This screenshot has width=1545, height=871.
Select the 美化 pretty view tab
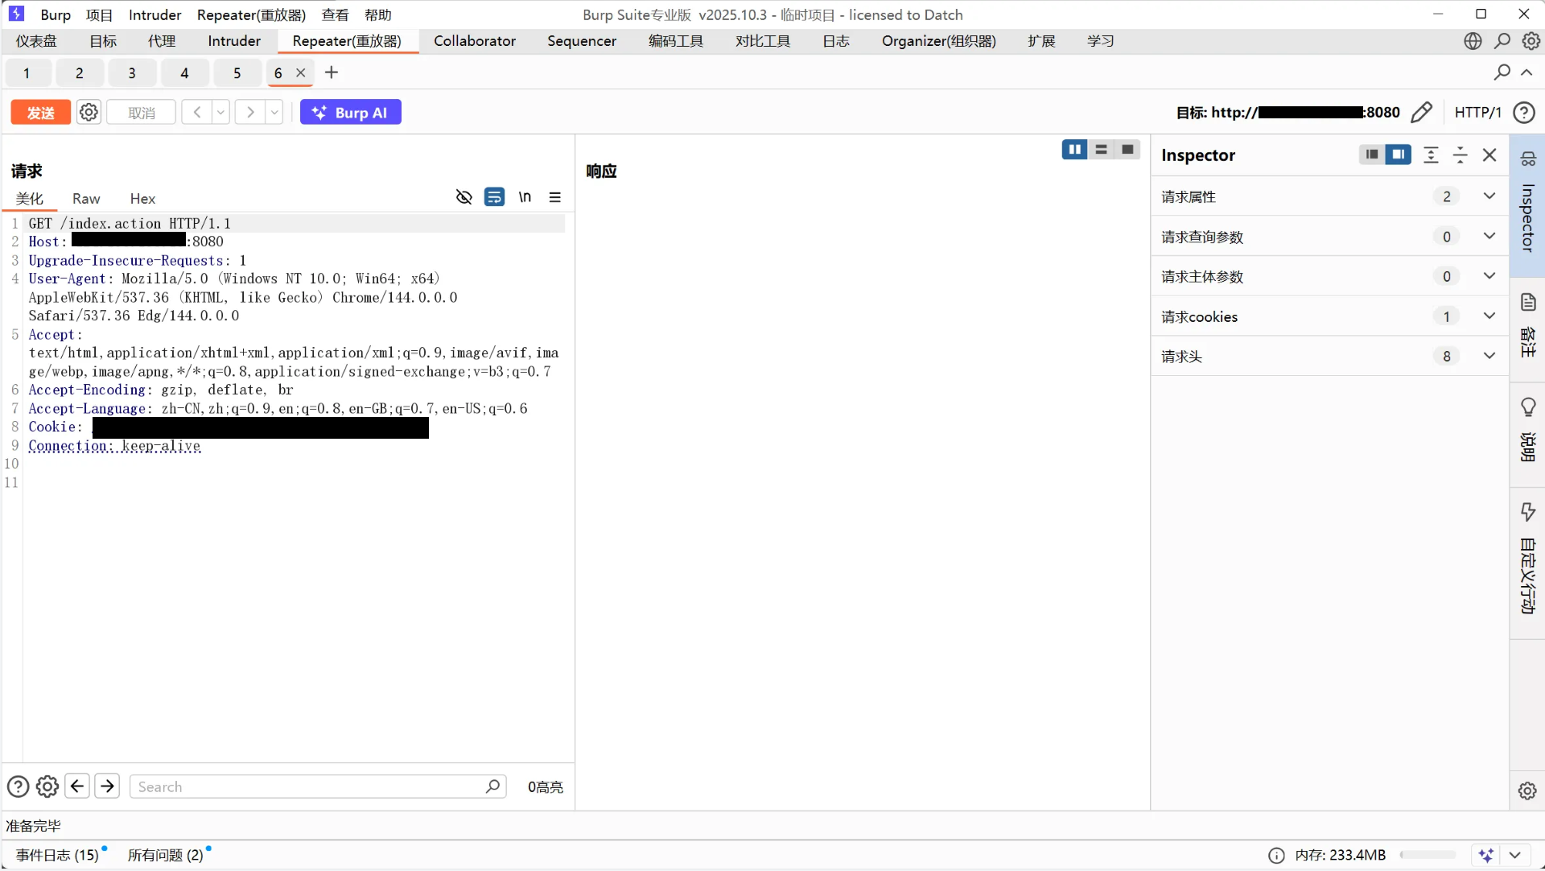point(30,199)
